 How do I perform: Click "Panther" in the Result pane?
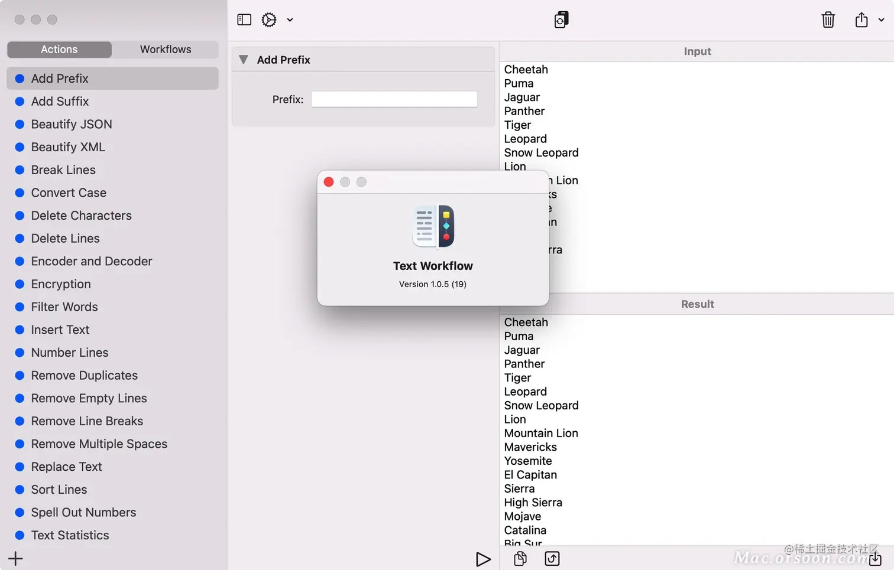pos(524,364)
